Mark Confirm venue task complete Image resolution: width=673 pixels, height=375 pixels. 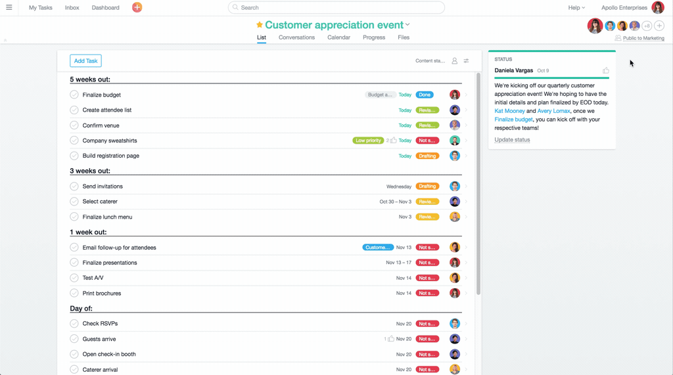(x=74, y=125)
